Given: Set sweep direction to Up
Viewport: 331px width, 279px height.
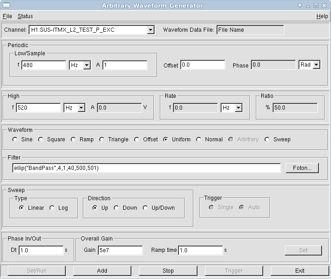Looking at the screenshot, I should (95, 208).
